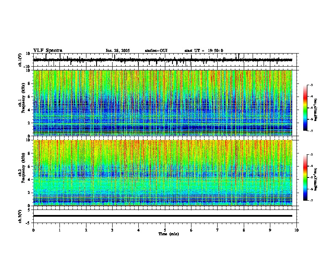
Task: Click the time axis tick label '4'
Action: [x=139, y=230]
